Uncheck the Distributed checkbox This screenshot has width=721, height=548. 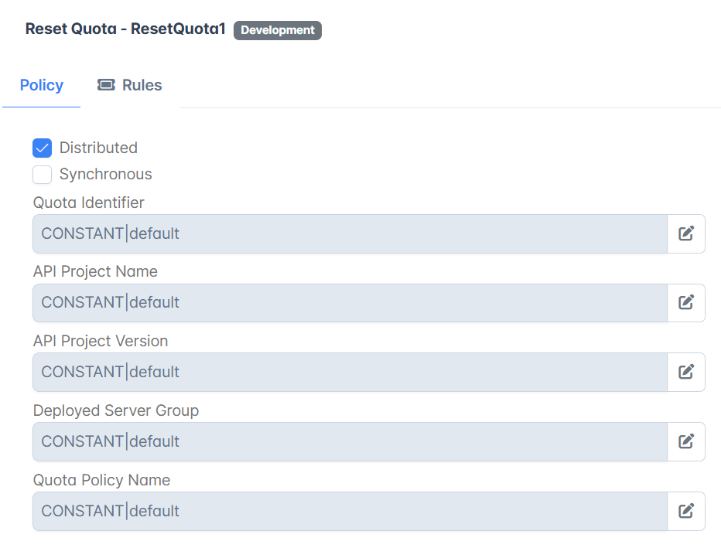point(43,148)
